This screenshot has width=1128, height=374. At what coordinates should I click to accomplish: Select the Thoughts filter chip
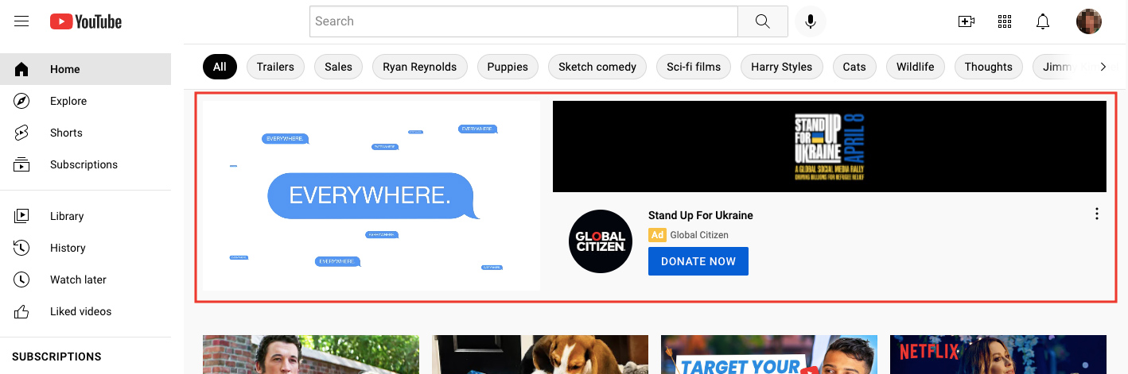click(989, 67)
